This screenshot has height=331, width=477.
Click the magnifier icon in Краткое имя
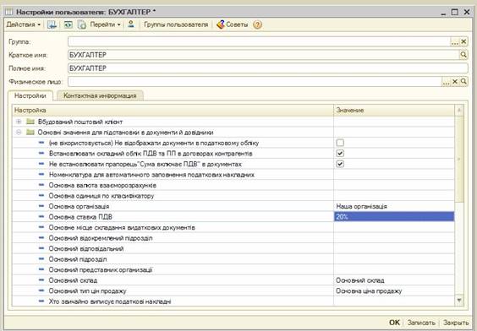[463, 55]
